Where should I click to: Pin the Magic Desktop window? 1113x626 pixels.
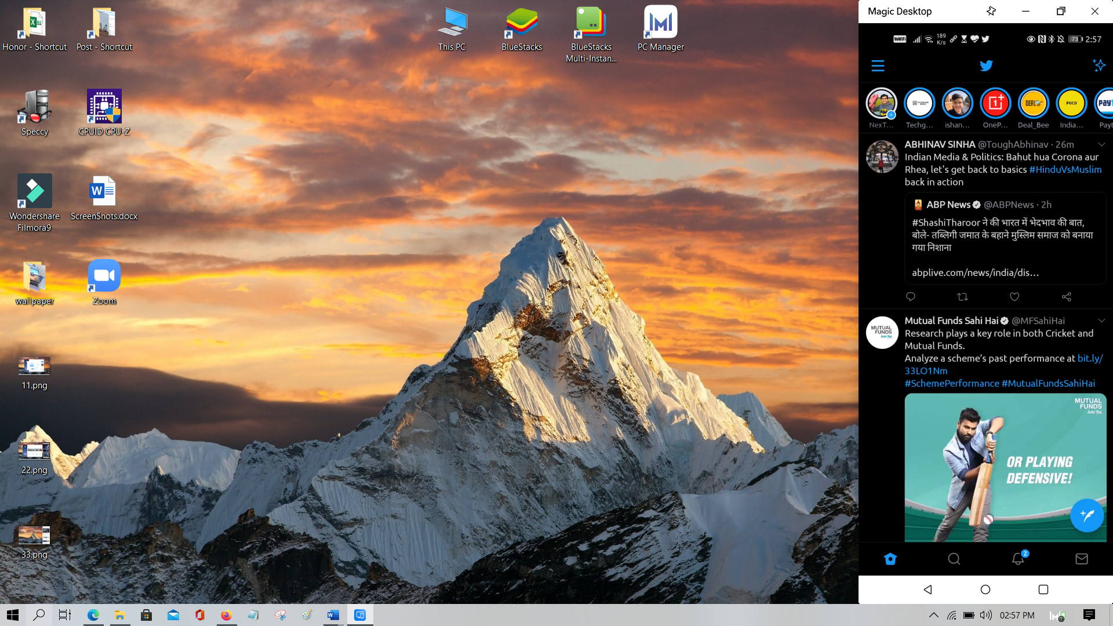pos(991,11)
